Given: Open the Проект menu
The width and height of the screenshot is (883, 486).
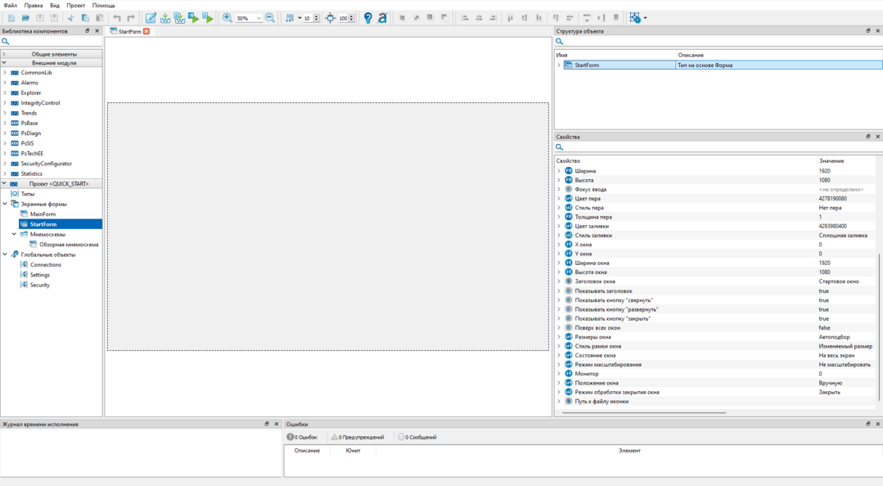Looking at the screenshot, I should [x=75, y=5].
